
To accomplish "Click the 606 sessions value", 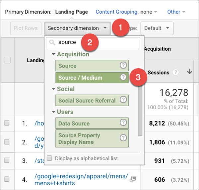I will [x=160, y=180].
